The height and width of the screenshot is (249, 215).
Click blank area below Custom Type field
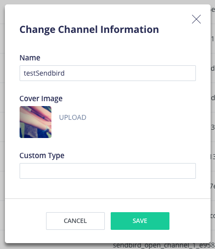(x=108, y=188)
